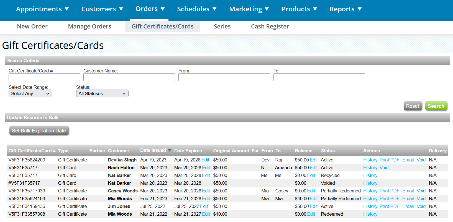Print PDF for Casey Woods' certificate

389,191
